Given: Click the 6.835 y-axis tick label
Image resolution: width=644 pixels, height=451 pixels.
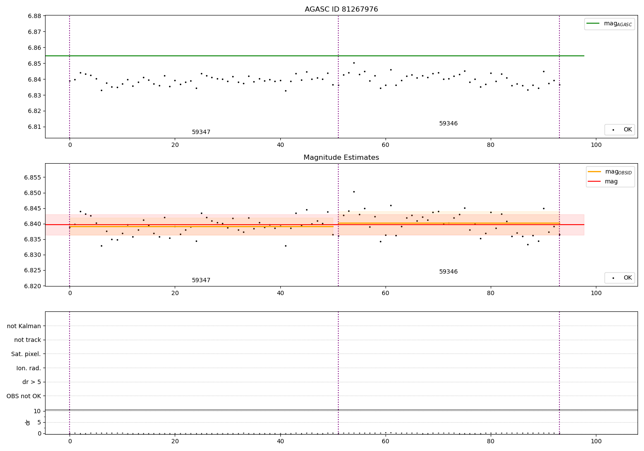Looking at the screenshot, I should pos(33,239).
